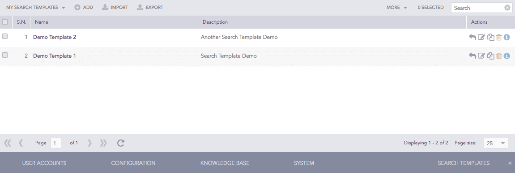Go to next page arrow
Viewport: 515px width, 173px height.
pyautogui.click(x=89, y=143)
